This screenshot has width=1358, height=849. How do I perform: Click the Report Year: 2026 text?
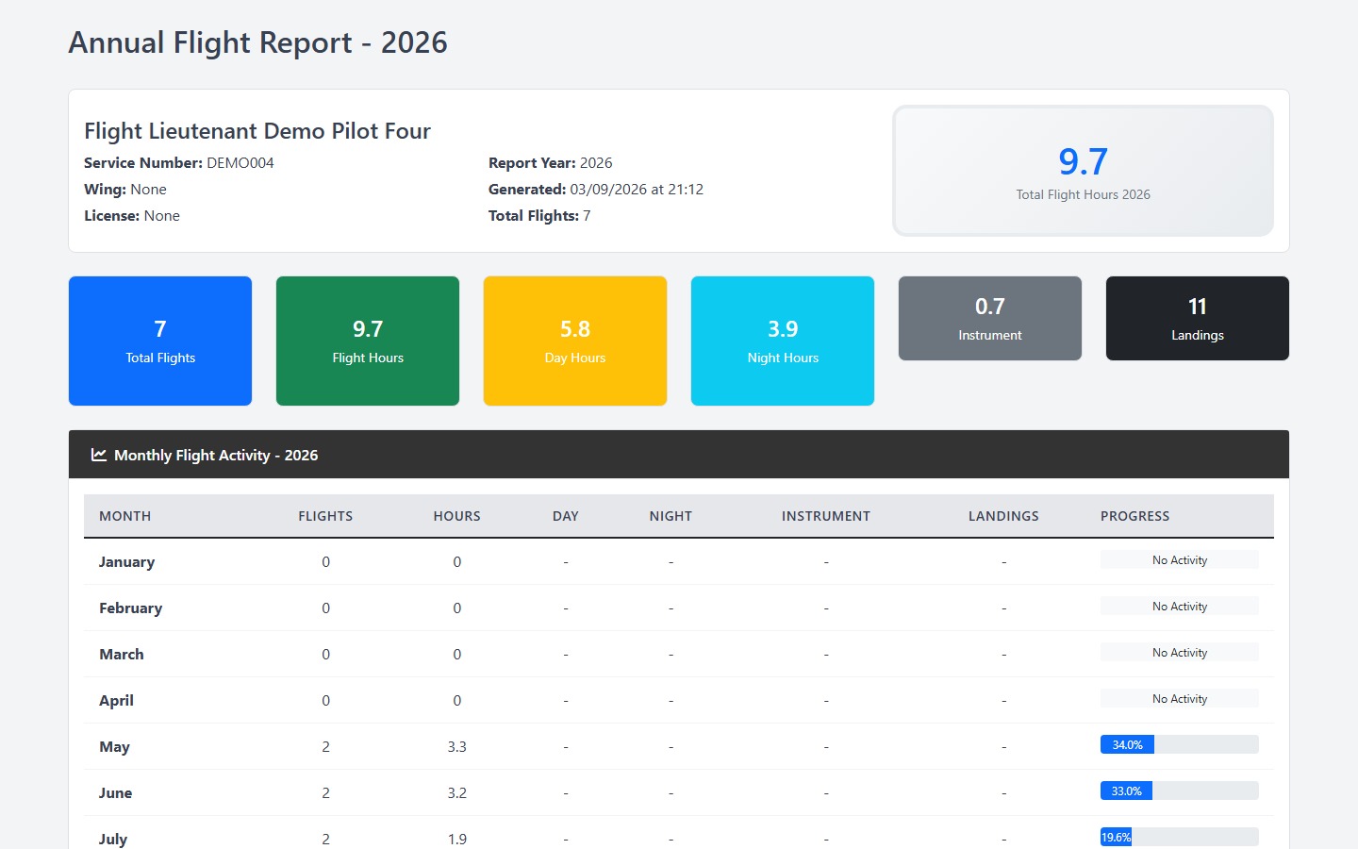tap(551, 162)
